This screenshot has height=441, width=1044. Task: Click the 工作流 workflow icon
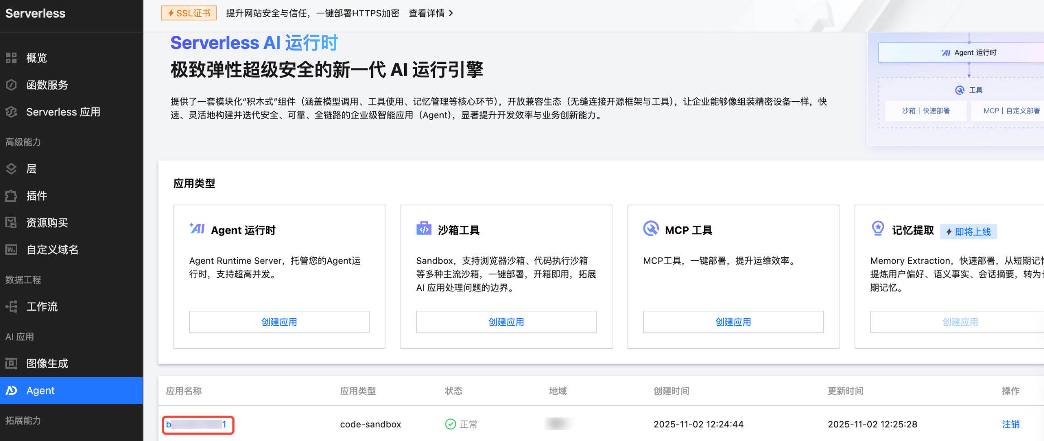(11, 307)
